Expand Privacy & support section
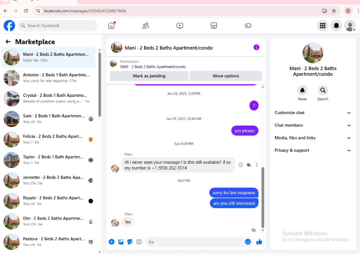360x254 pixels. click(x=313, y=150)
